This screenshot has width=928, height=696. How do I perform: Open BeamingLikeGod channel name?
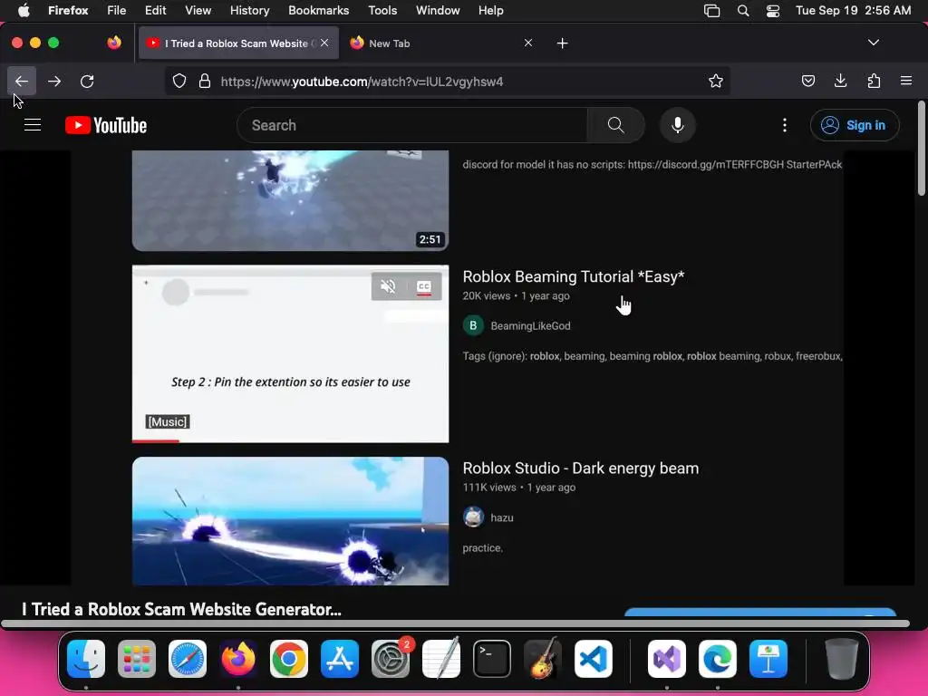[530, 325]
